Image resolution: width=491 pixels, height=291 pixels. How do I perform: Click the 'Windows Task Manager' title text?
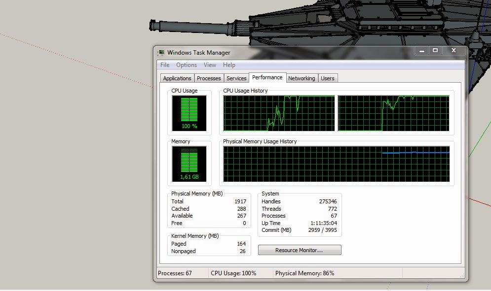(x=198, y=53)
